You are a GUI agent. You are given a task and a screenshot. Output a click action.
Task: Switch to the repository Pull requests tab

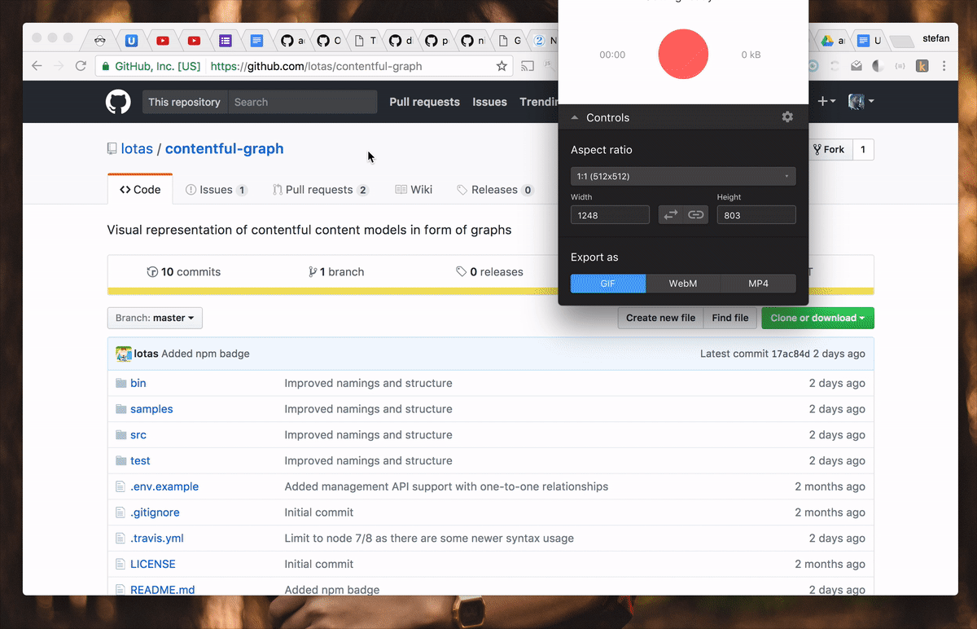tap(321, 190)
